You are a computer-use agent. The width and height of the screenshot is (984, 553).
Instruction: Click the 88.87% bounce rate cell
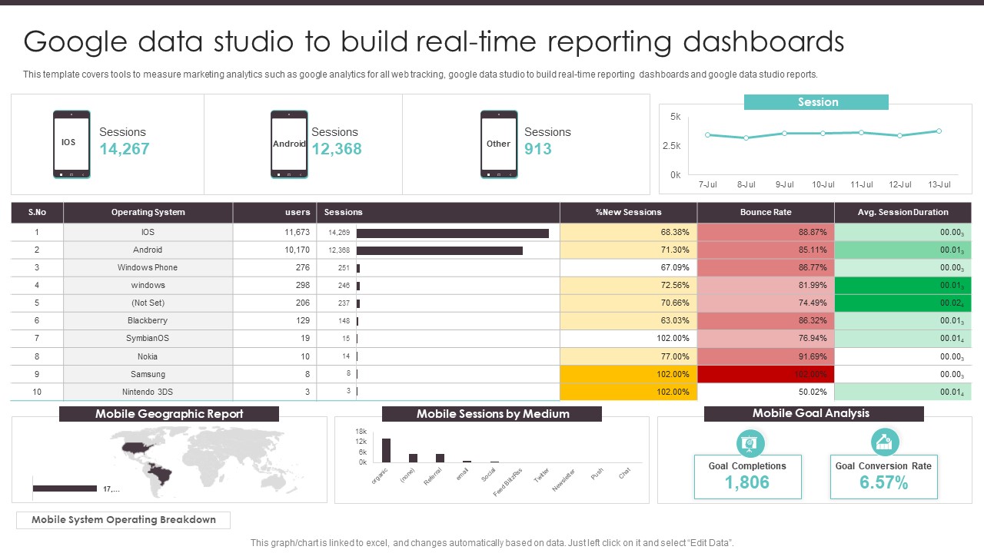pos(766,232)
